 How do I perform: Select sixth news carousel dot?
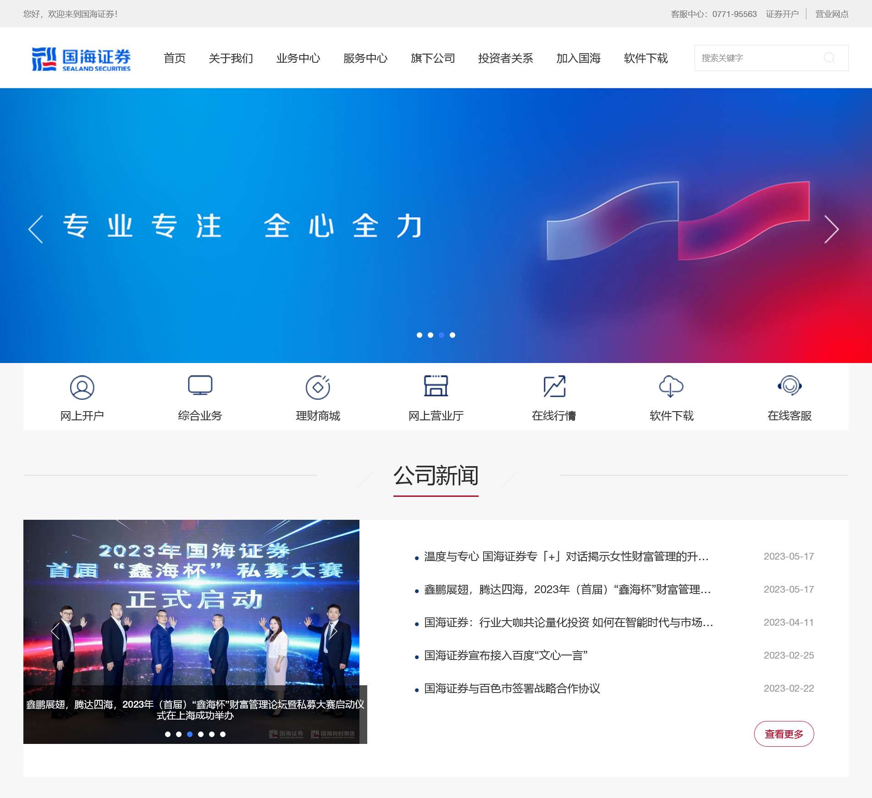click(x=223, y=734)
